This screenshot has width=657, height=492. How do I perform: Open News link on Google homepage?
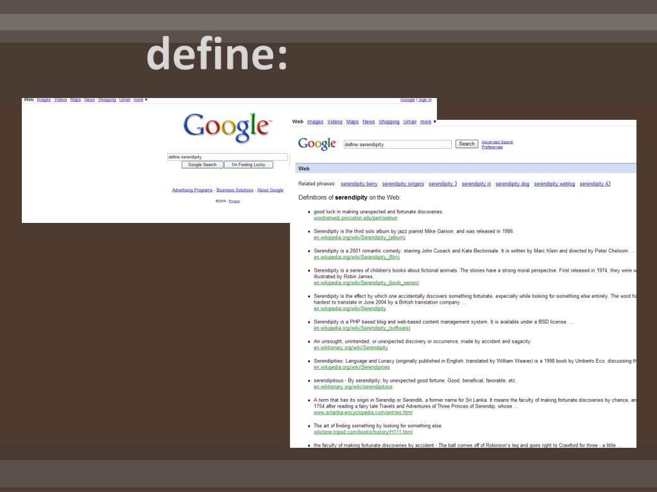(x=89, y=100)
